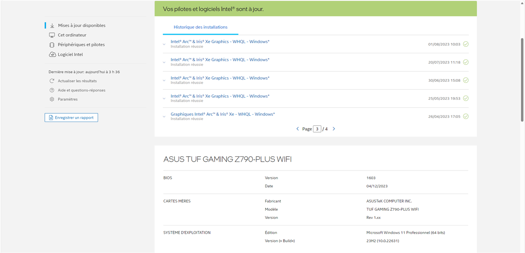
Task: Click timestamp 01/08/2023 10:03
Action: pyautogui.click(x=444, y=44)
